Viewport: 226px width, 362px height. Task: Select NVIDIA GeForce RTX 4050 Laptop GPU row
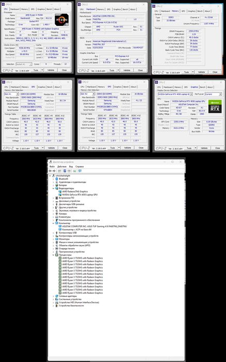(x=79, y=195)
